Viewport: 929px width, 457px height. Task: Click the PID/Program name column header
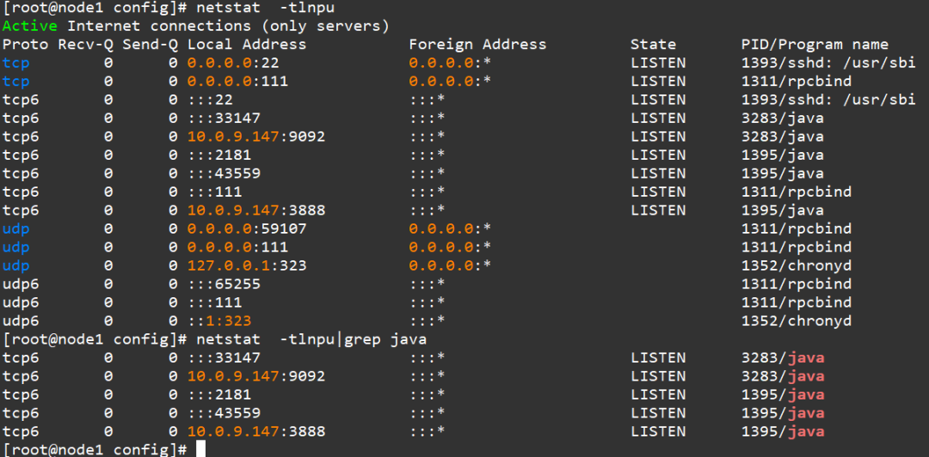(x=815, y=45)
